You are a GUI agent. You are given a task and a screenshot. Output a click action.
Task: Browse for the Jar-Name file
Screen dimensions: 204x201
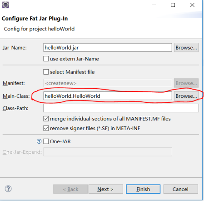click(x=186, y=48)
